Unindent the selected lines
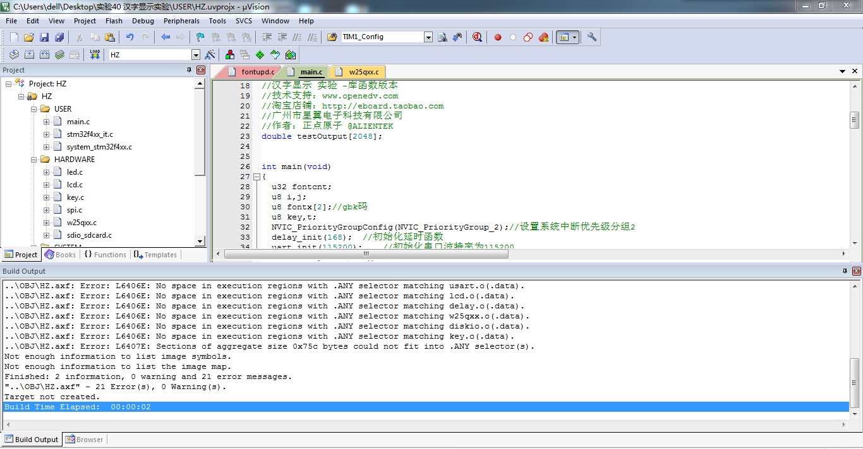Viewport: 863px width, 449px height. [282, 37]
